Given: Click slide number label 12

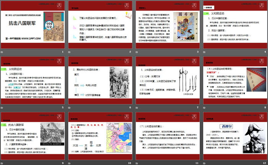Looking at the screenshot, I should (265, 163).
